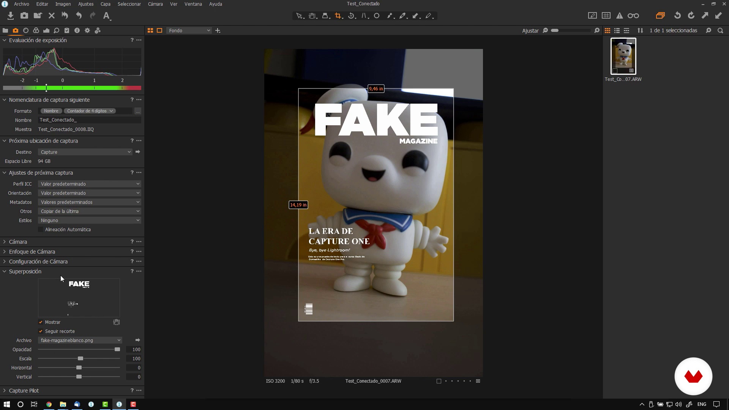Disable Seguir recorte checkbox
This screenshot has height=410, width=729.
coord(41,331)
